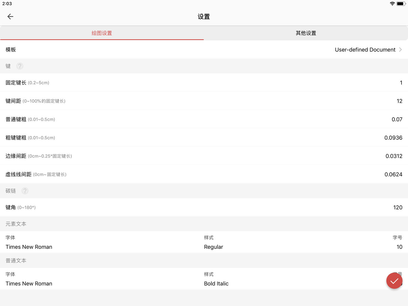Click the Wi-Fi icon in the status bar

pyautogui.click(x=392, y=4)
